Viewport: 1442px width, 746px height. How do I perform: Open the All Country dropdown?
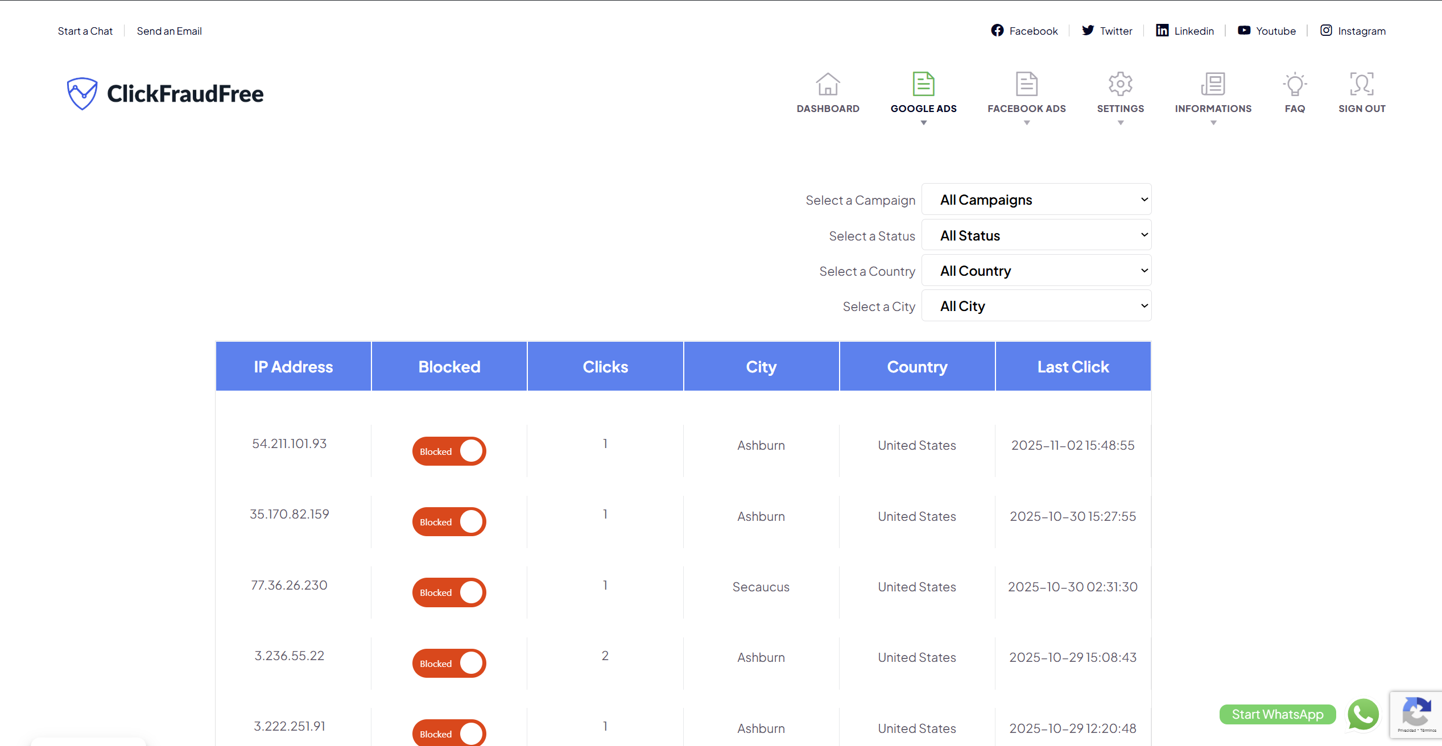1036,270
